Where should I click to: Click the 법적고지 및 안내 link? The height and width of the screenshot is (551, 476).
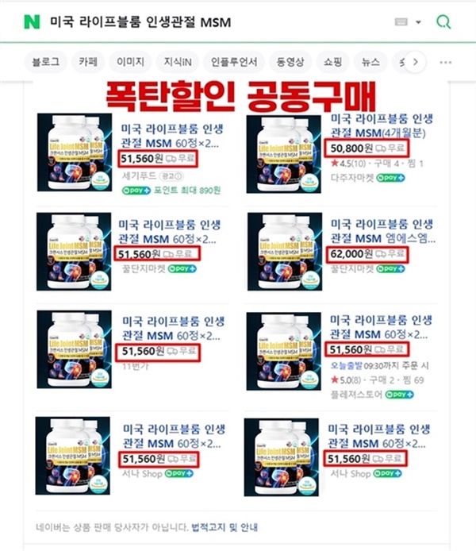[x=225, y=527]
